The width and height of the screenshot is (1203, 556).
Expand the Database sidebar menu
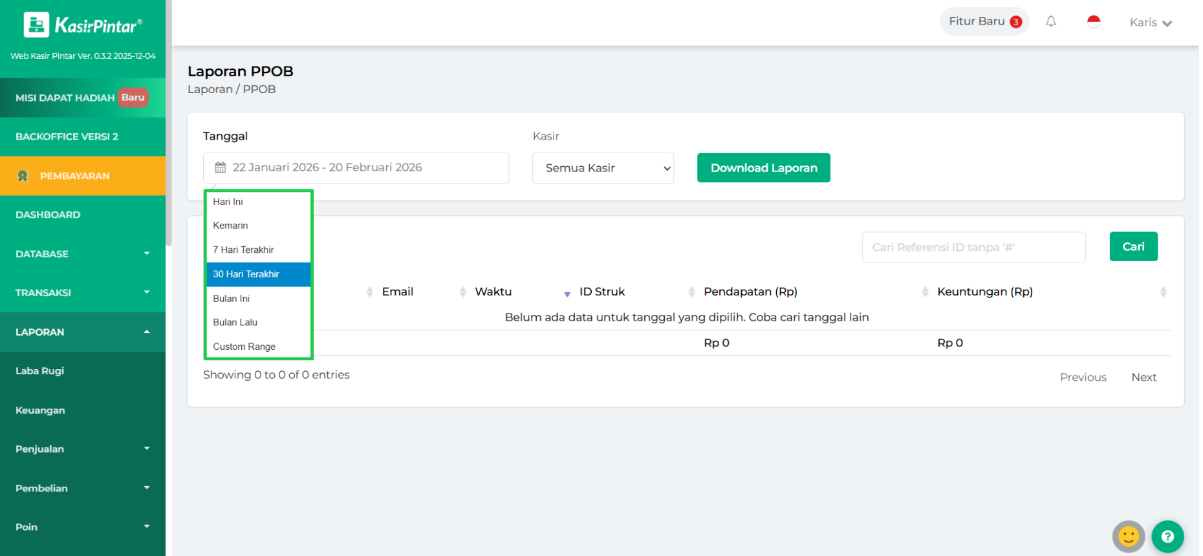pos(83,254)
